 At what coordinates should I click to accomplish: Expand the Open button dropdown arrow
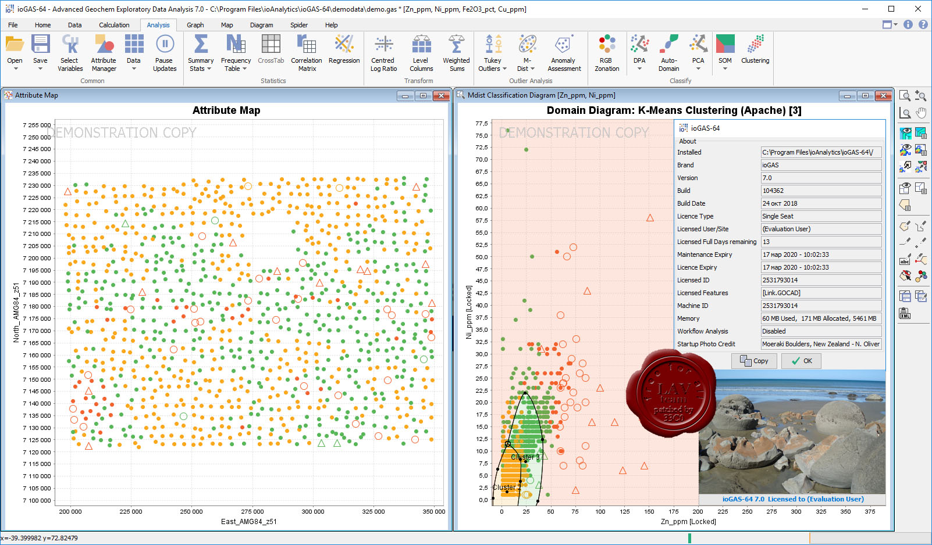pyautogui.click(x=16, y=69)
